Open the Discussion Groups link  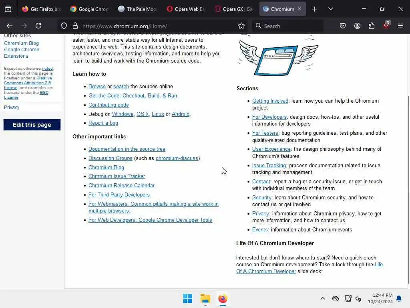click(111, 158)
